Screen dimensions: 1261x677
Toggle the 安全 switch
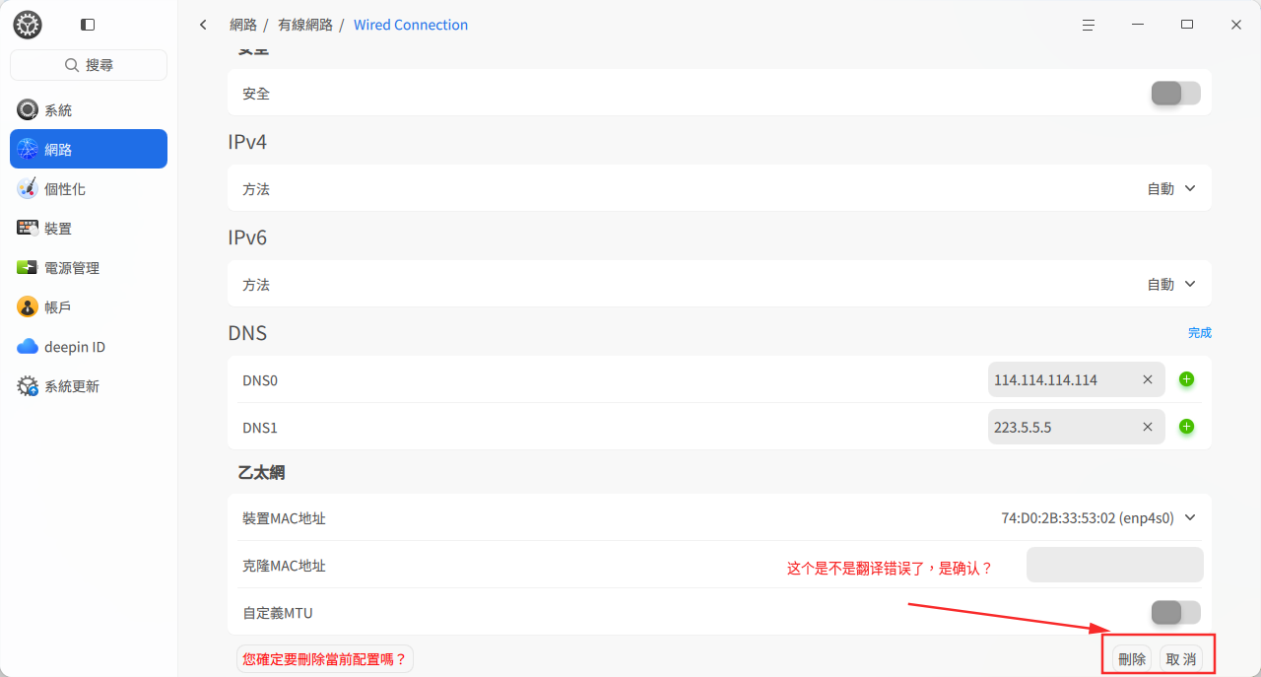point(1176,94)
